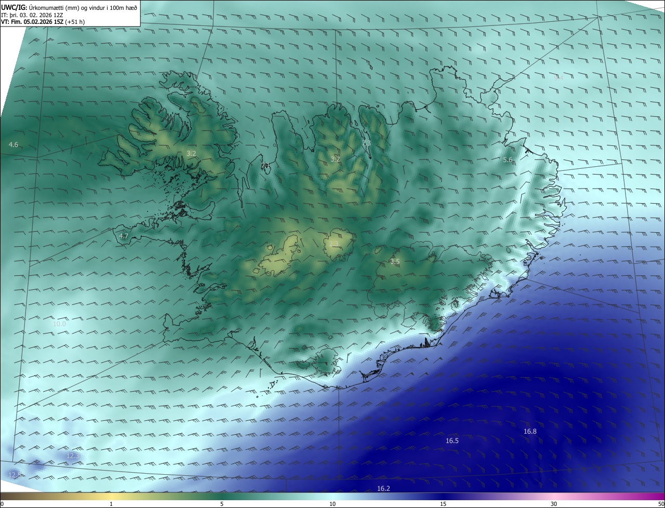
Task: Click the colour scale tick label 50
Action: 661,504
